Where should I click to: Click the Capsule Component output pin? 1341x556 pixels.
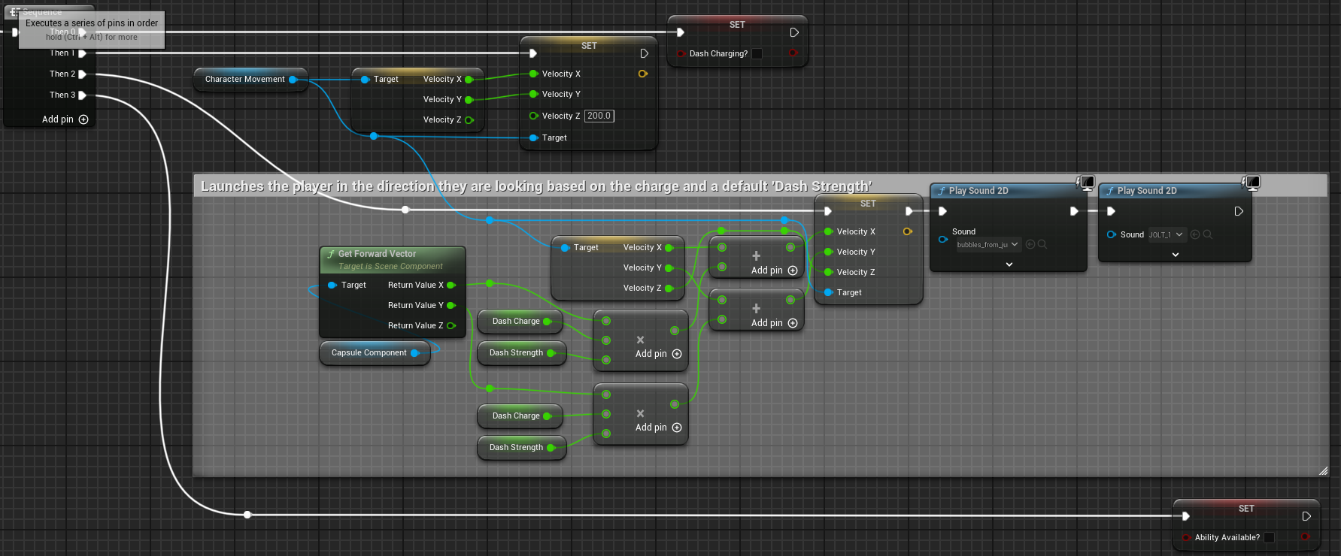coord(414,353)
